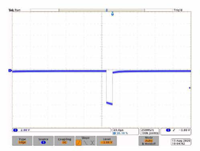
Task: Change the Coupling DC setting
Action: click(x=64, y=141)
